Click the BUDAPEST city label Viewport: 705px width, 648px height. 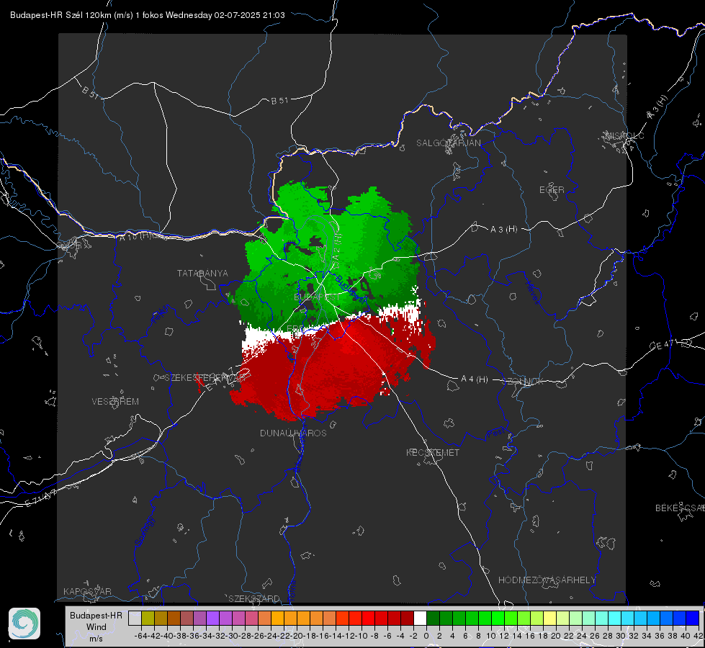pos(317,297)
